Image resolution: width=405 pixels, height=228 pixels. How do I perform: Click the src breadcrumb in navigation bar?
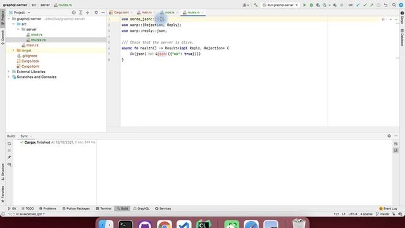click(34, 5)
